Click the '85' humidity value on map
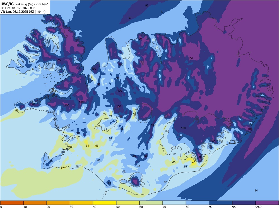279x209 pixels. coord(185,167)
